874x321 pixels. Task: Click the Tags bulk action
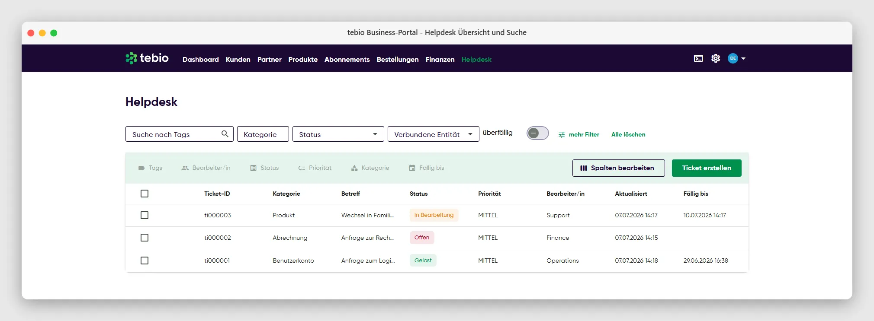click(150, 168)
